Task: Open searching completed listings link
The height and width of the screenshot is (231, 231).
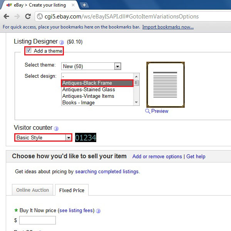Action: (x=107, y=172)
